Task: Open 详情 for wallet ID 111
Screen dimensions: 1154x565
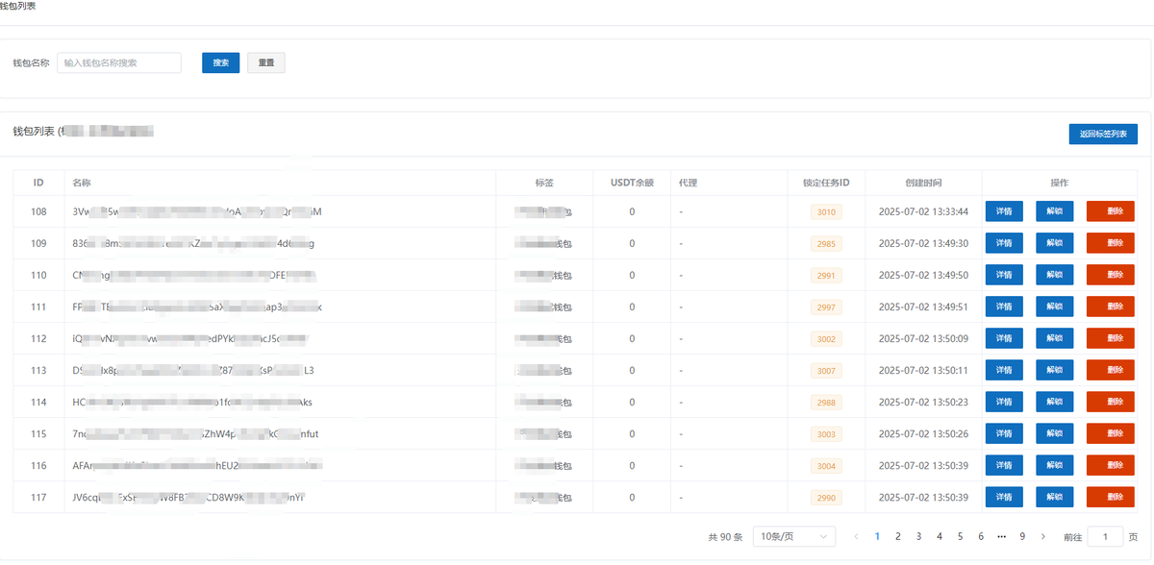Action: coord(1004,307)
